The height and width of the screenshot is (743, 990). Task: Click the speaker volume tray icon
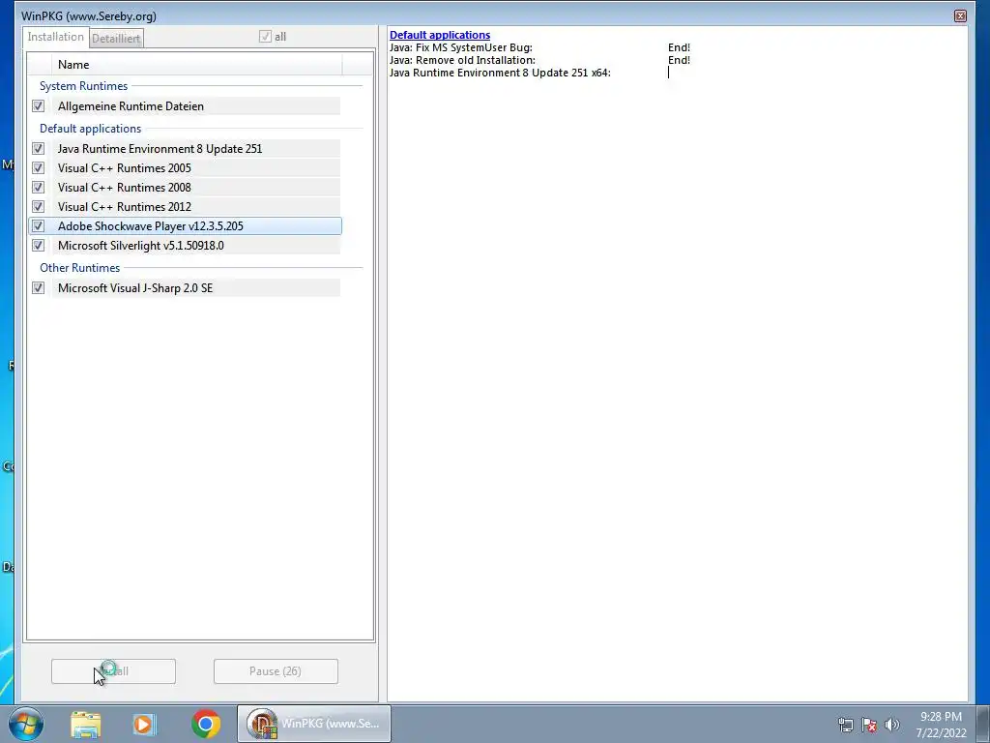click(891, 725)
